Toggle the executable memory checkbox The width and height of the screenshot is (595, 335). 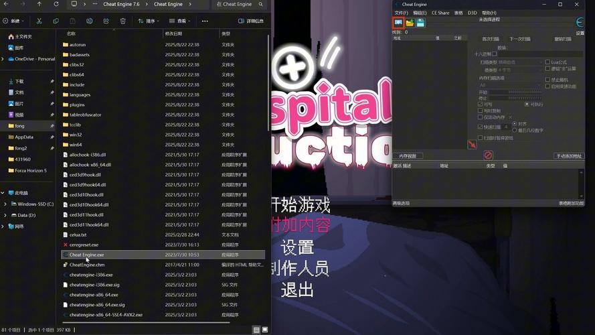tap(527, 104)
